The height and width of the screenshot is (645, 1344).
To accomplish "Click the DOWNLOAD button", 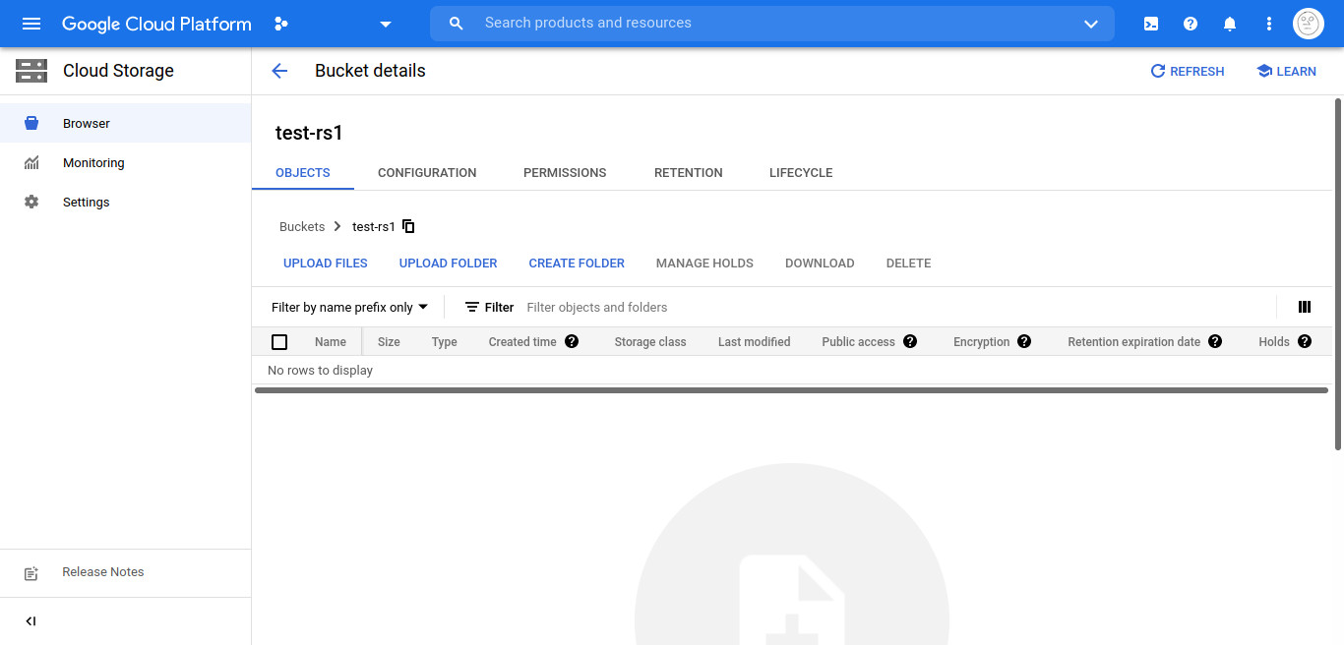I will click(820, 264).
